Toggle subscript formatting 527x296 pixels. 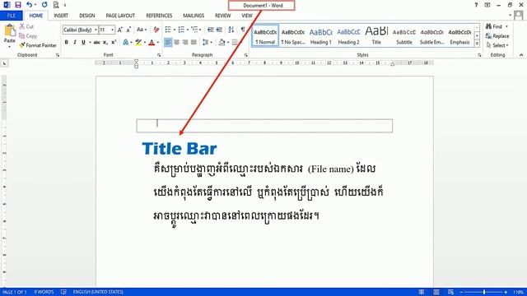[x=105, y=42]
